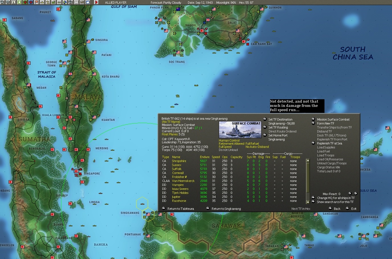The image size is (392, 259).
Task: Click Show search arcs for this TF
Action: pyautogui.click(x=335, y=202)
